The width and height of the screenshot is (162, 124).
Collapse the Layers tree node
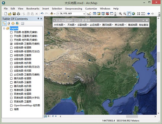pos(4,28)
